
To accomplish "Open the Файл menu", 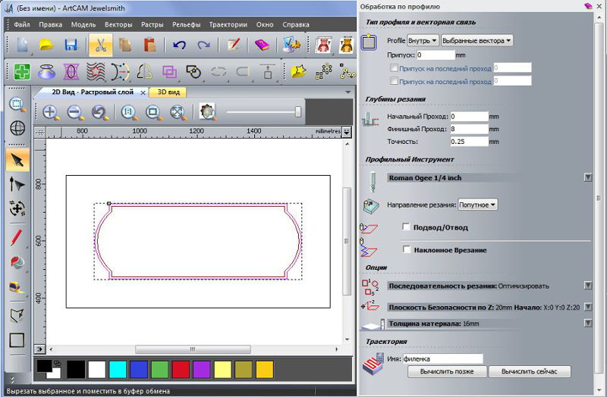I will click(22, 24).
